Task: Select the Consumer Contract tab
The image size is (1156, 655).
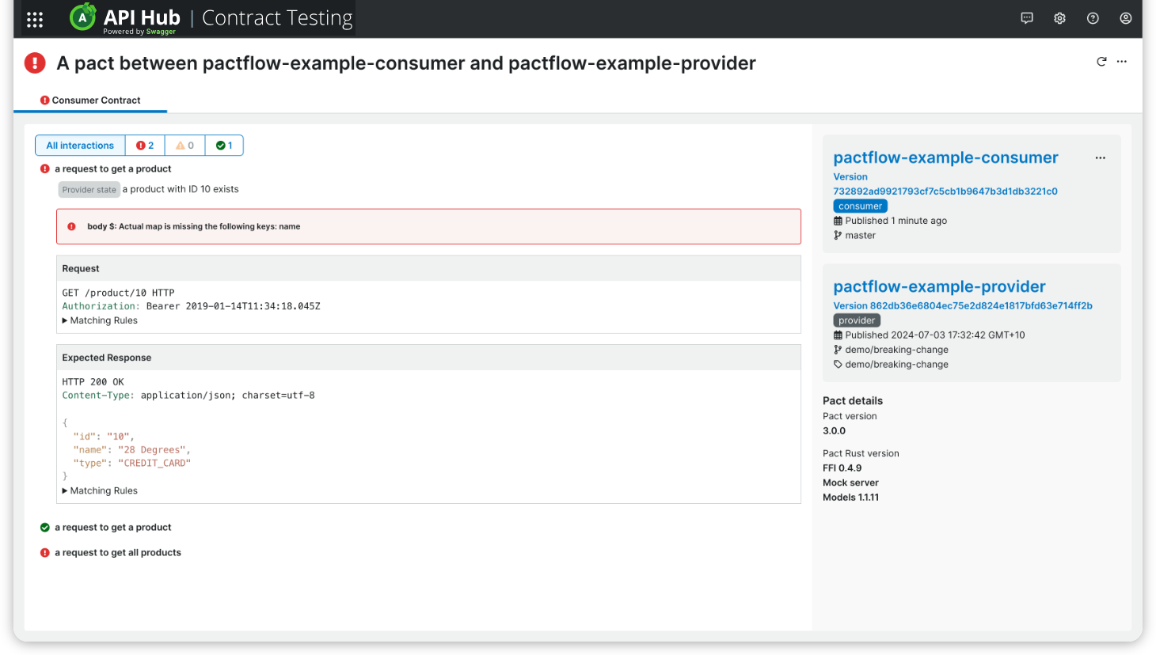Action: click(90, 100)
